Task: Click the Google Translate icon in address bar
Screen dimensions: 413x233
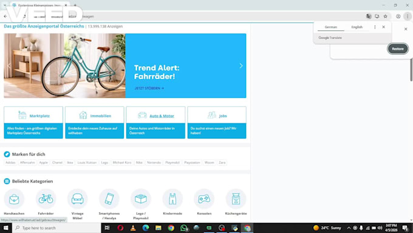Action: (x=369, y=16)
